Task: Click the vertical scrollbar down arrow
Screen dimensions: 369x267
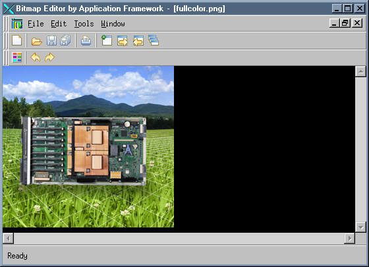Action: (x=360, y=227)
